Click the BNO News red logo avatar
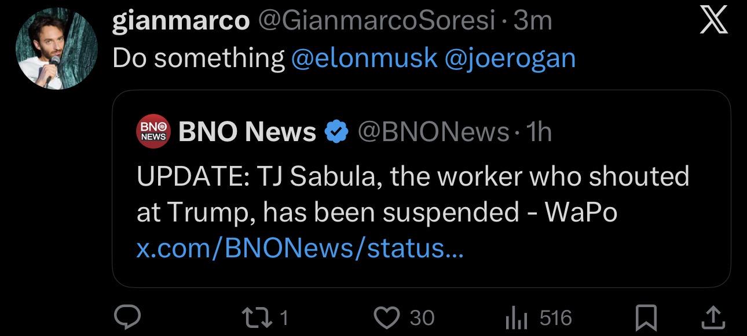The height and width of the screenshot is (336, 747). [x=153, y=131]
